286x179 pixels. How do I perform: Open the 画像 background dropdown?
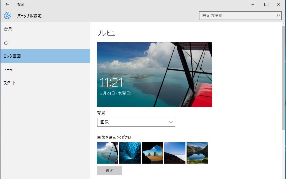(x=136, y=122)
